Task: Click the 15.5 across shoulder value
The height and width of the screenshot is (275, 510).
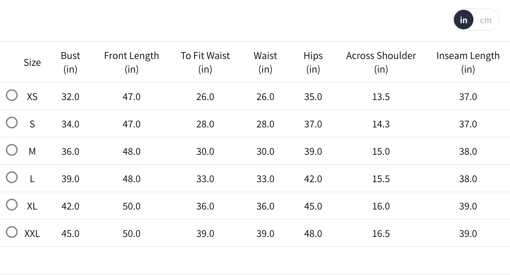Action: click(x=381, y=179)
